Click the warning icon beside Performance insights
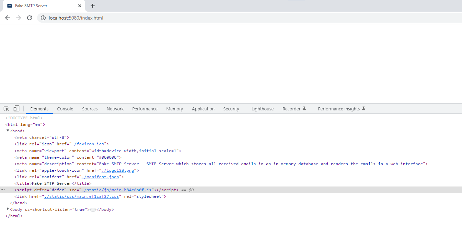 pyautogui.click(x=364, y=108)
